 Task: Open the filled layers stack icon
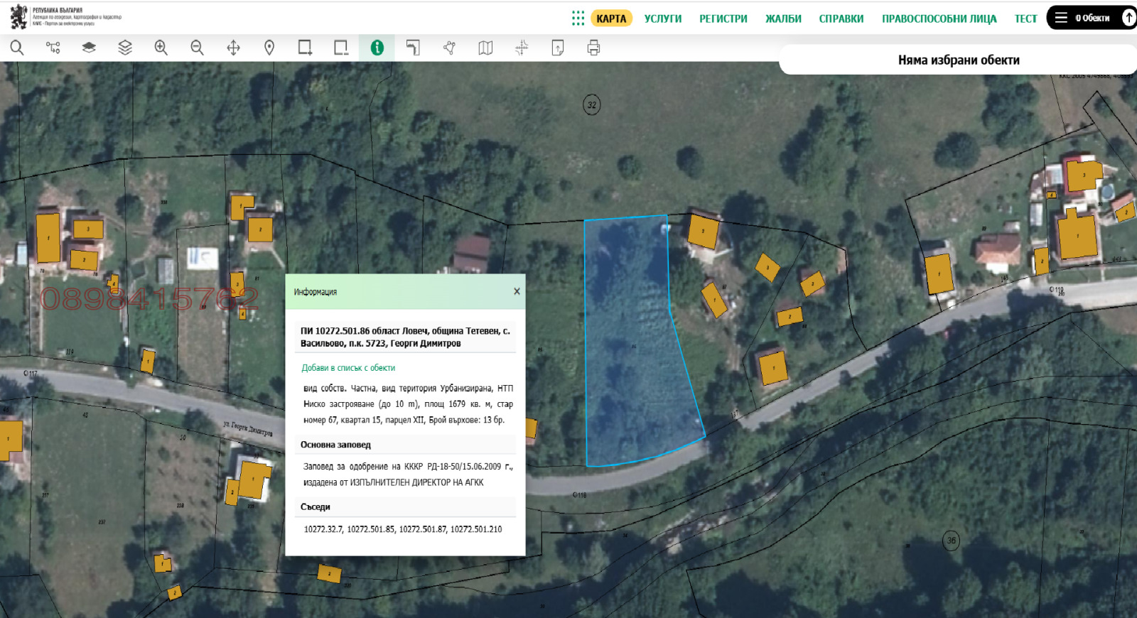tap(89, 48)
